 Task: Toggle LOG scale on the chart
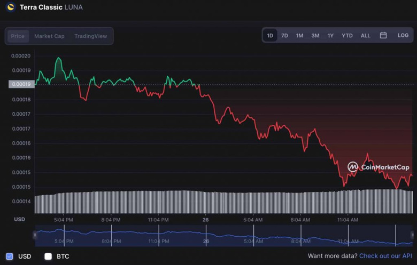(x=403, y=36)
